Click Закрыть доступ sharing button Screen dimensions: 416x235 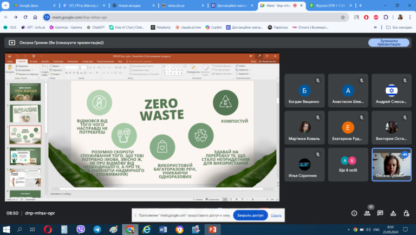point(250,215)
